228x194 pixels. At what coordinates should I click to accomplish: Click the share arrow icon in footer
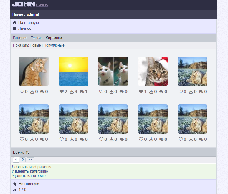tap(15, 190)
